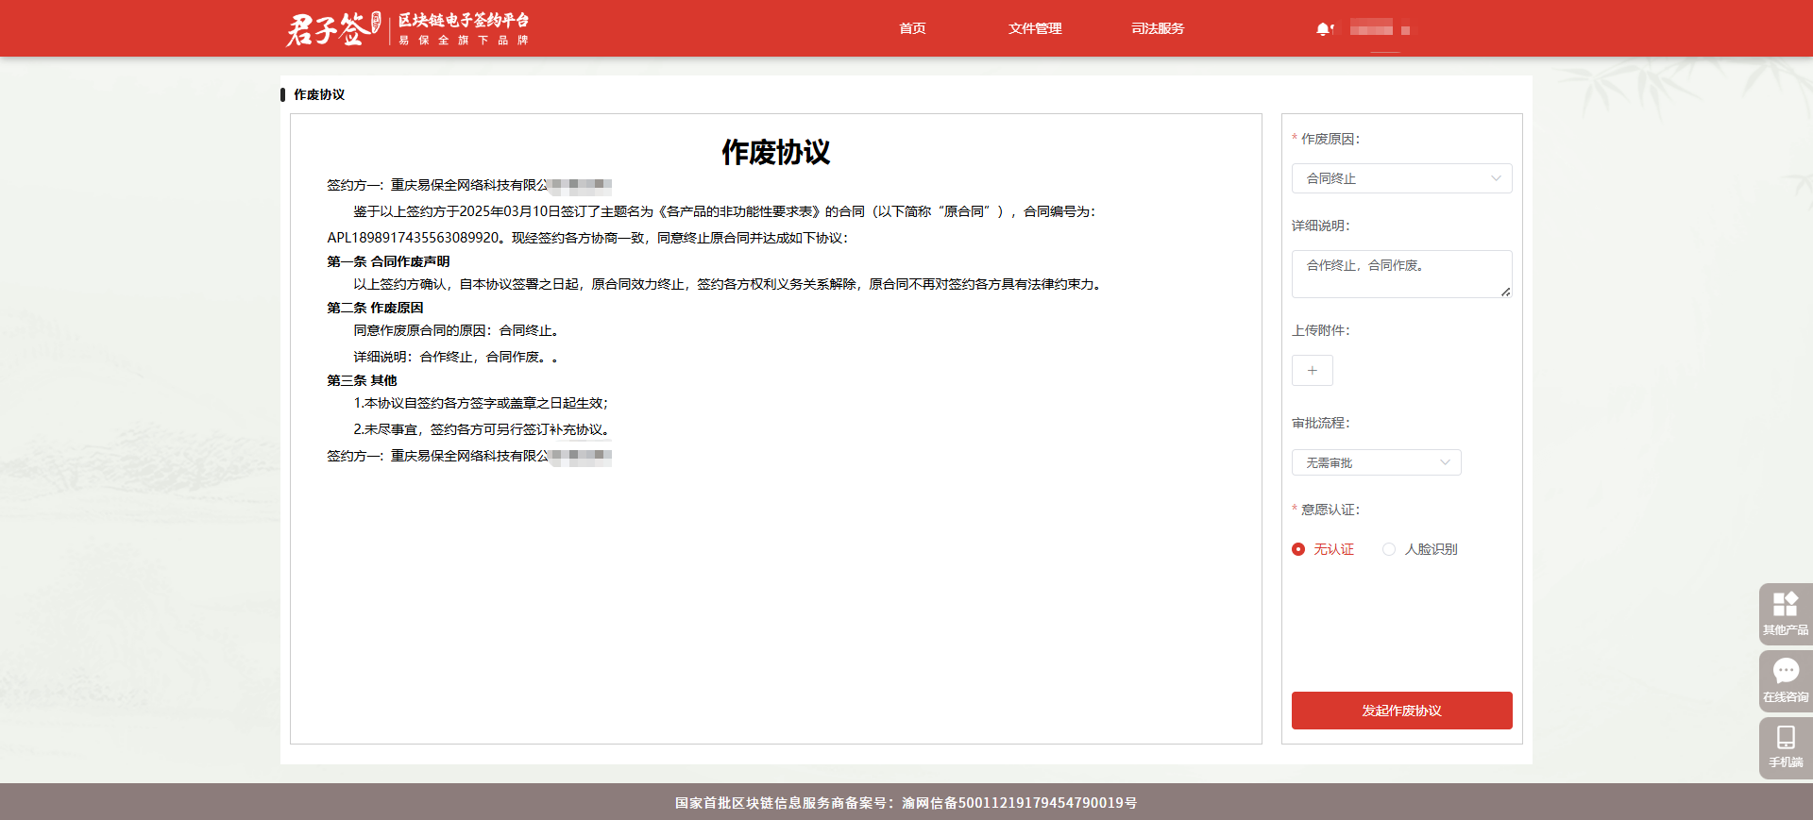Image resolution: width=1813 pixels, height=820 pixels.
Task: Open the 其他产品 floating panel icon
Action: click(1785, 613)
